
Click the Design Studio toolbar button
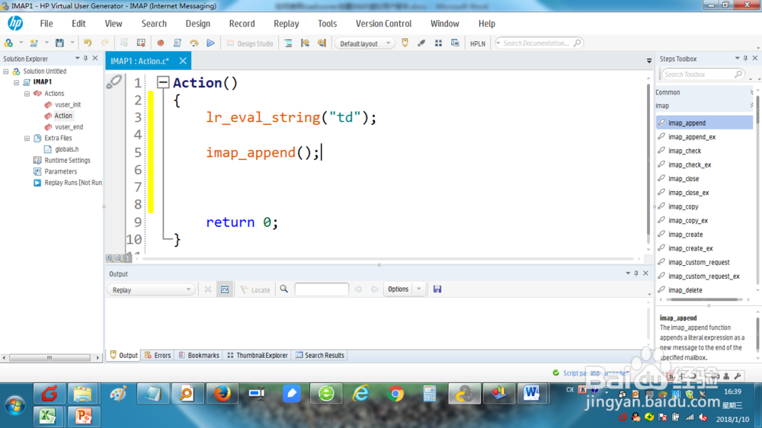(x=250, y=43)
